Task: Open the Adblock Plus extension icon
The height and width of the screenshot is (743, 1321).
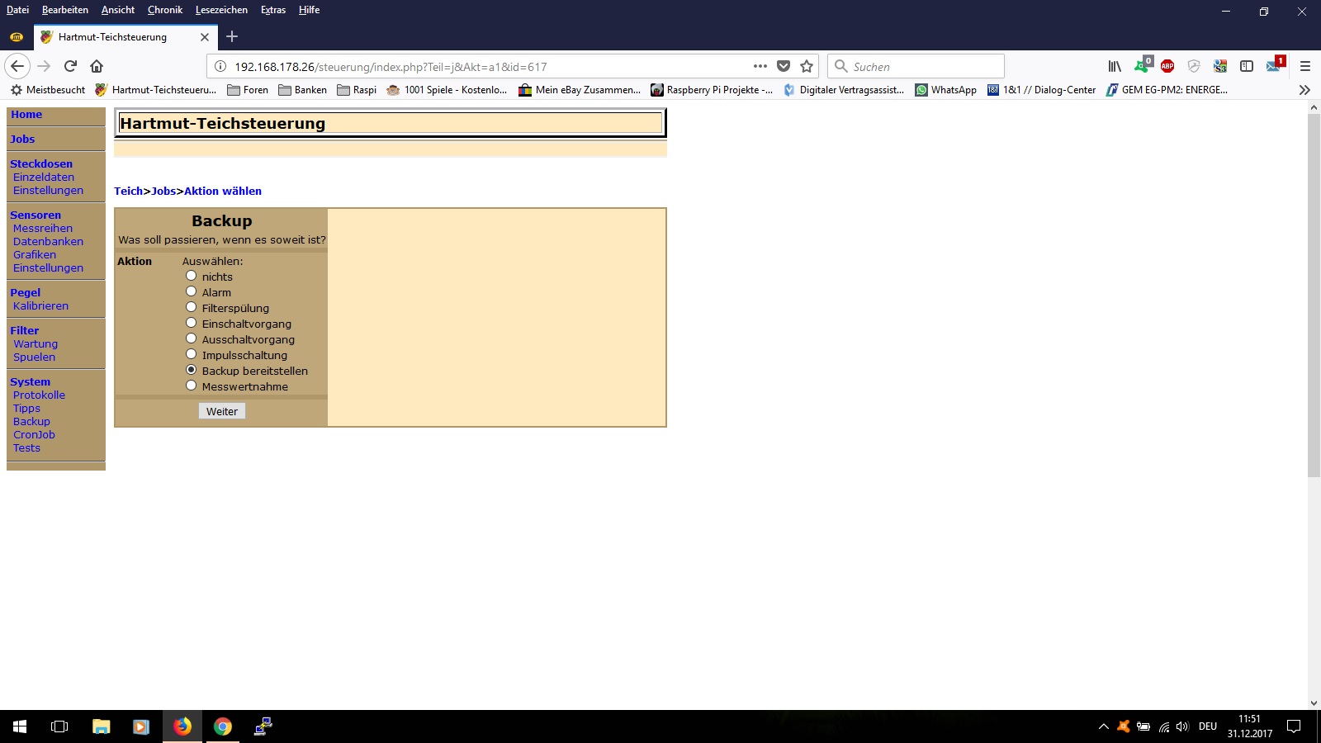Action: click(x=1167, y=66)
